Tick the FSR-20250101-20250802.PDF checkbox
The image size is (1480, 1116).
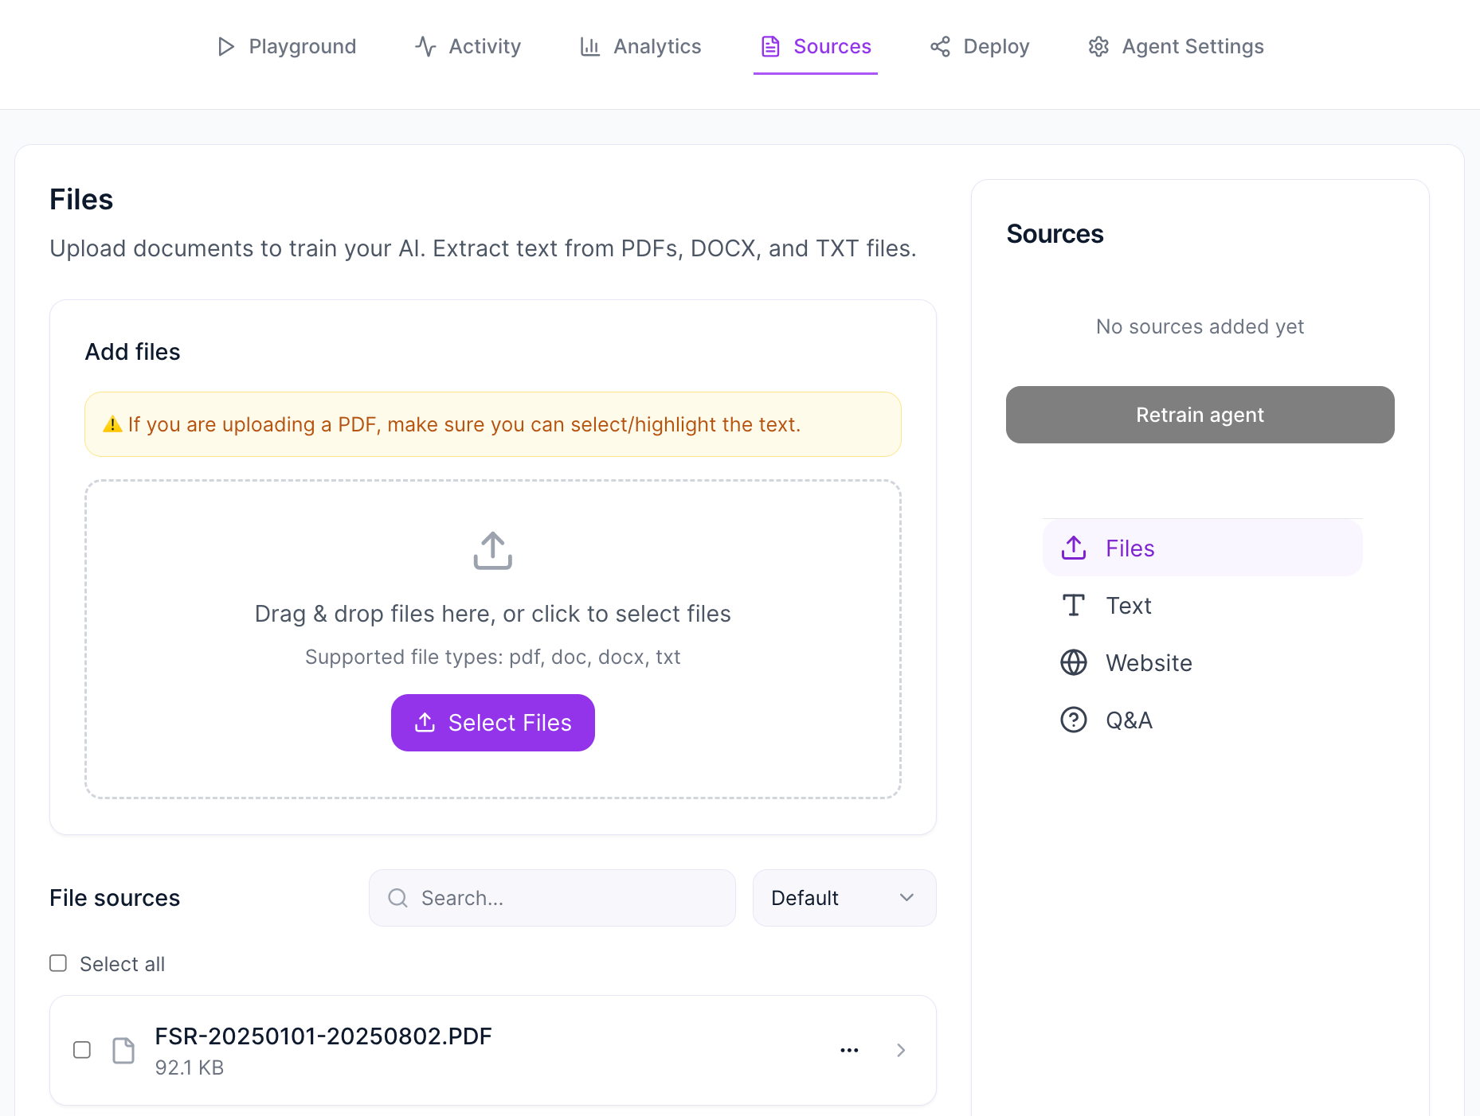click(82, 1050)
